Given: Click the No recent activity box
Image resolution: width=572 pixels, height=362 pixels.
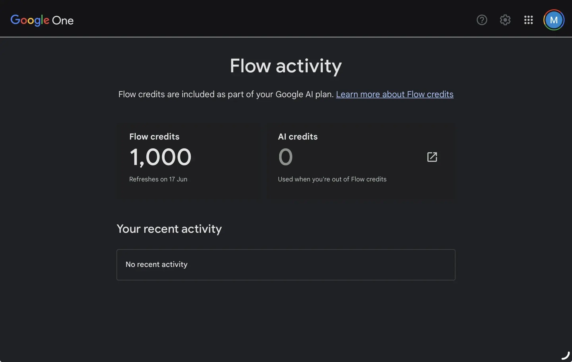Looking at the screenshot, I should pyautogui.click(x=286, y=265).
